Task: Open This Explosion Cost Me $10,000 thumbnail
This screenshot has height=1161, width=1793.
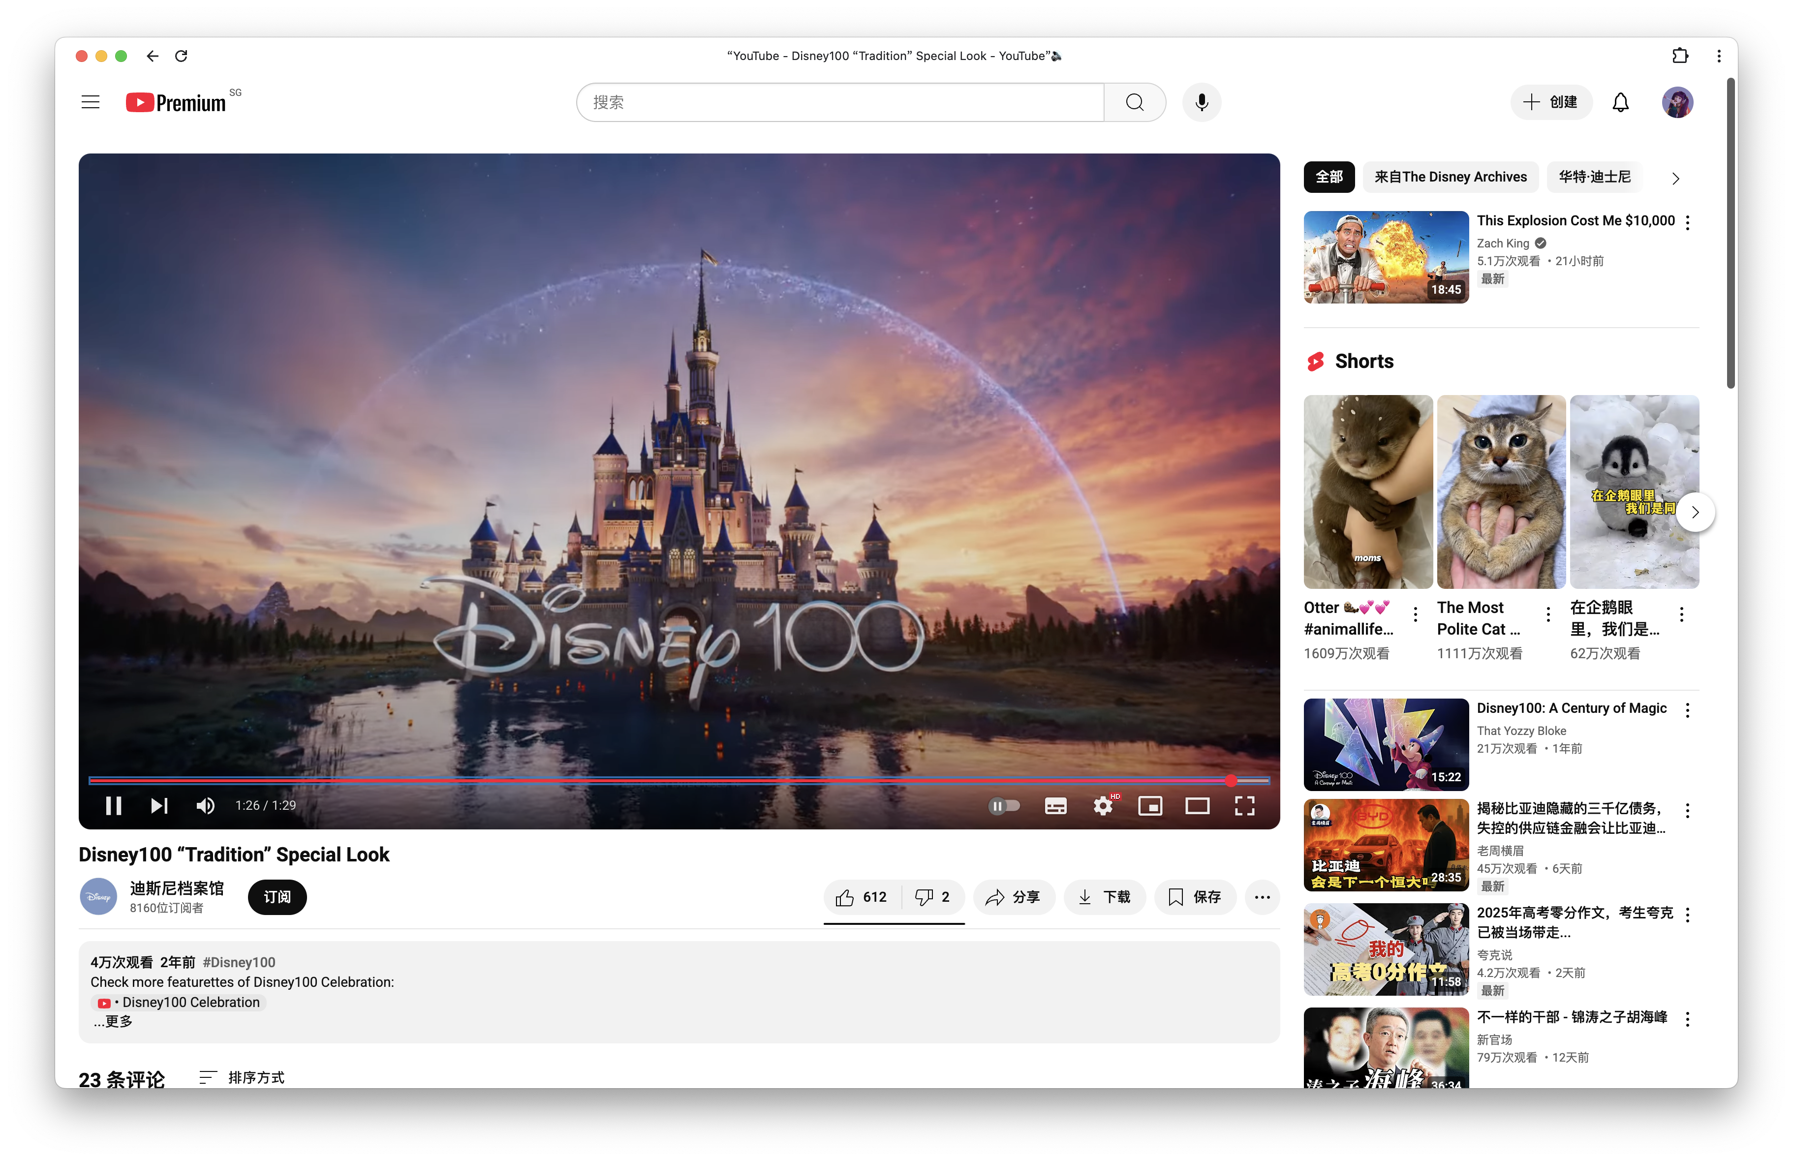Action: pyautogui.click(x=1386, y=258)
